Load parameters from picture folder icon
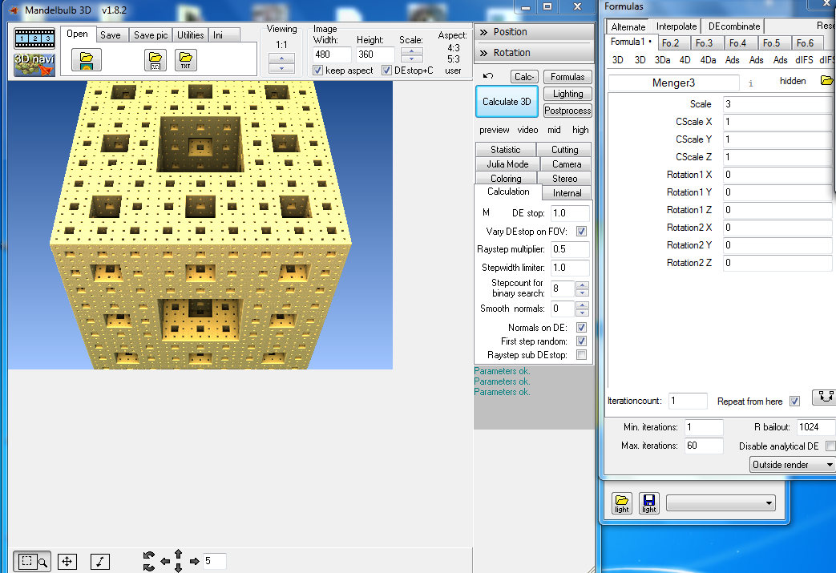Viewport: 836px width, 573px height. pos(155,60)
